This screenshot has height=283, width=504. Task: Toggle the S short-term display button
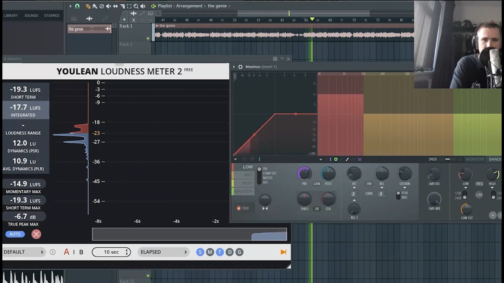(x=200, y=252)
